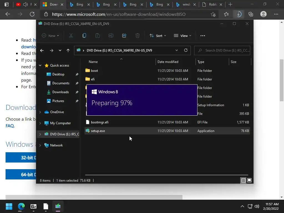Screen dimensions: 284x213
Task: Click the Paste icon in Explorer toolbar
Action: [97, 36]
